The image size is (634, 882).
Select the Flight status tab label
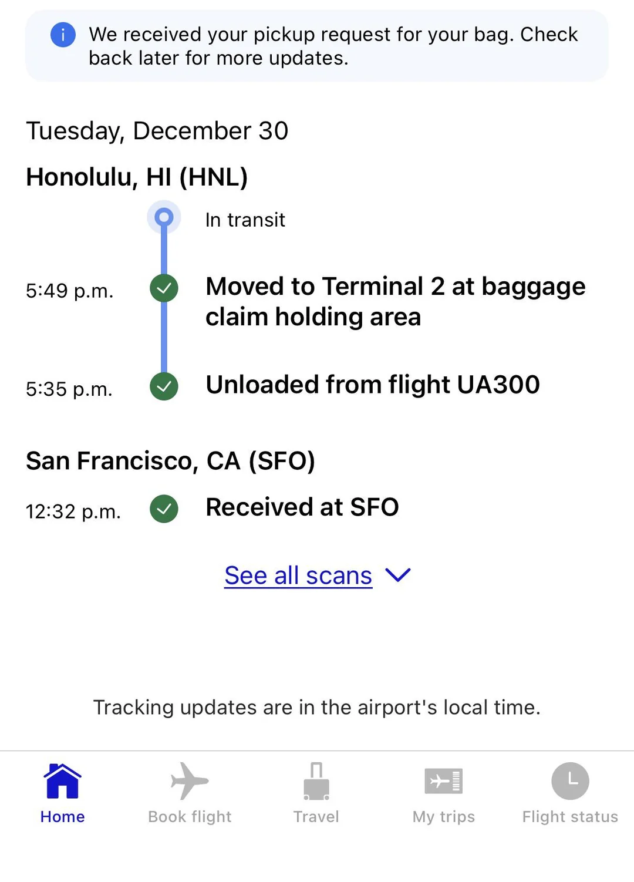click(x=570, y=817)
